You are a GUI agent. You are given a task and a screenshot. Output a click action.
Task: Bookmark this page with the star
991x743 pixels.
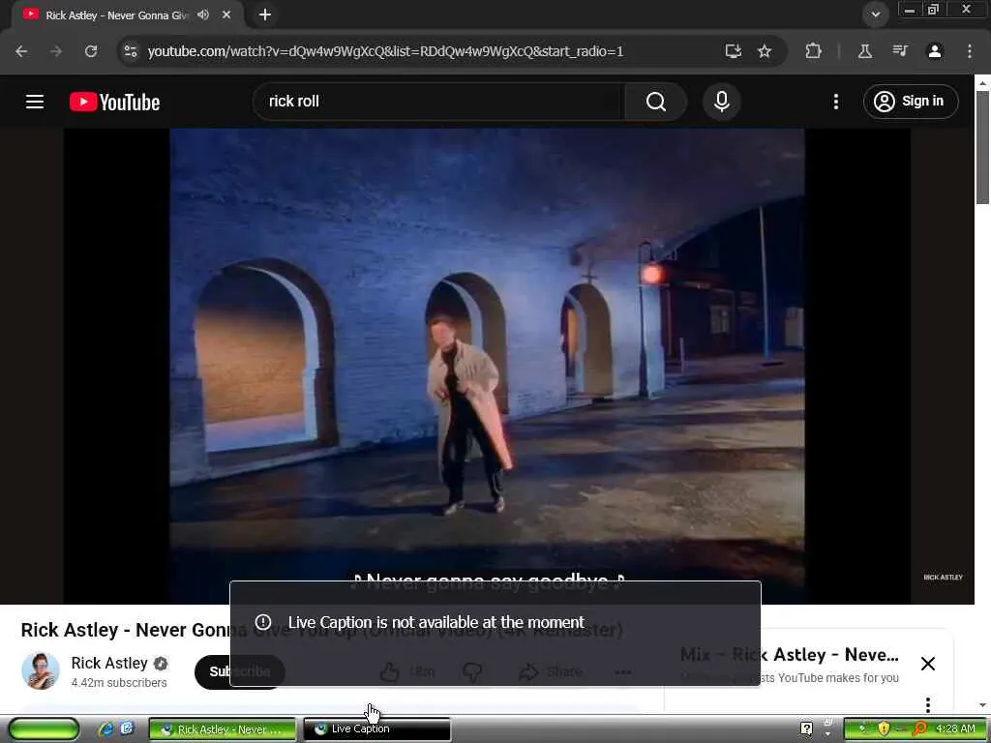click(x=765, y=51)
